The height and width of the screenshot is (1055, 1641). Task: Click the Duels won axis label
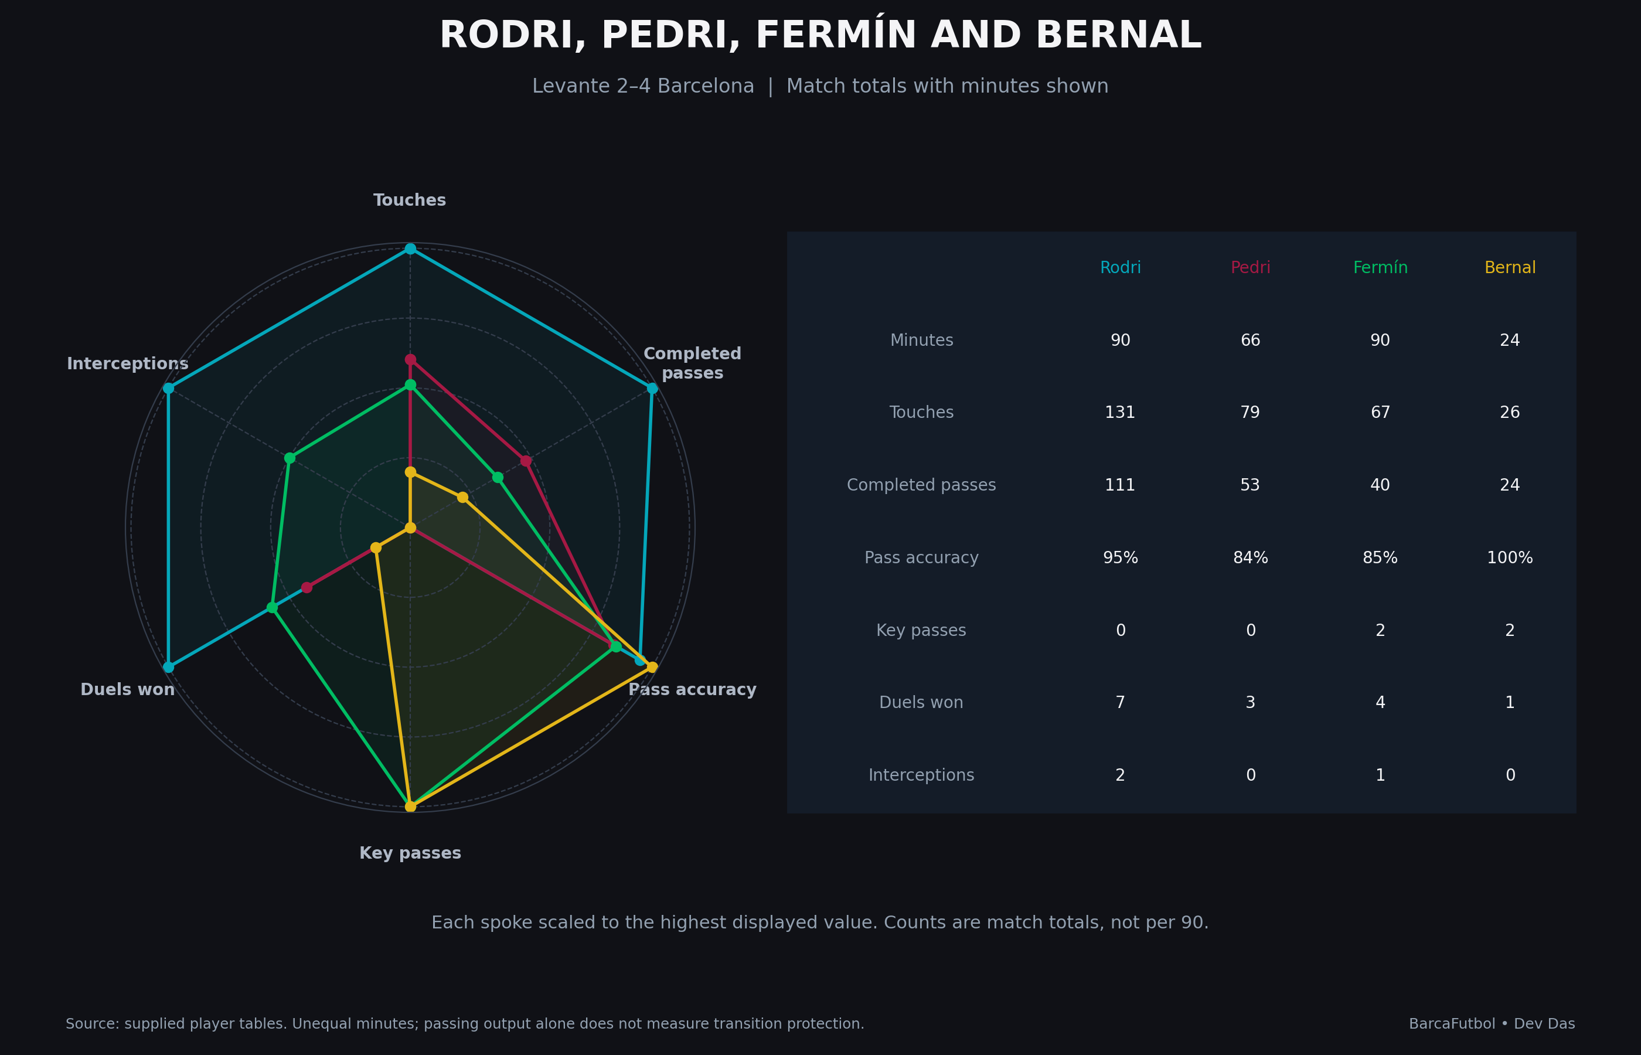127,690
